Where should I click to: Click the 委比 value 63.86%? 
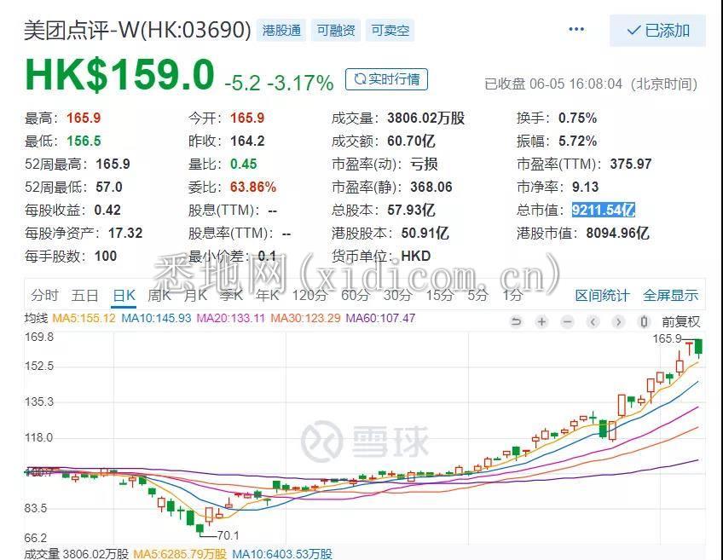[x=252, y=188]
